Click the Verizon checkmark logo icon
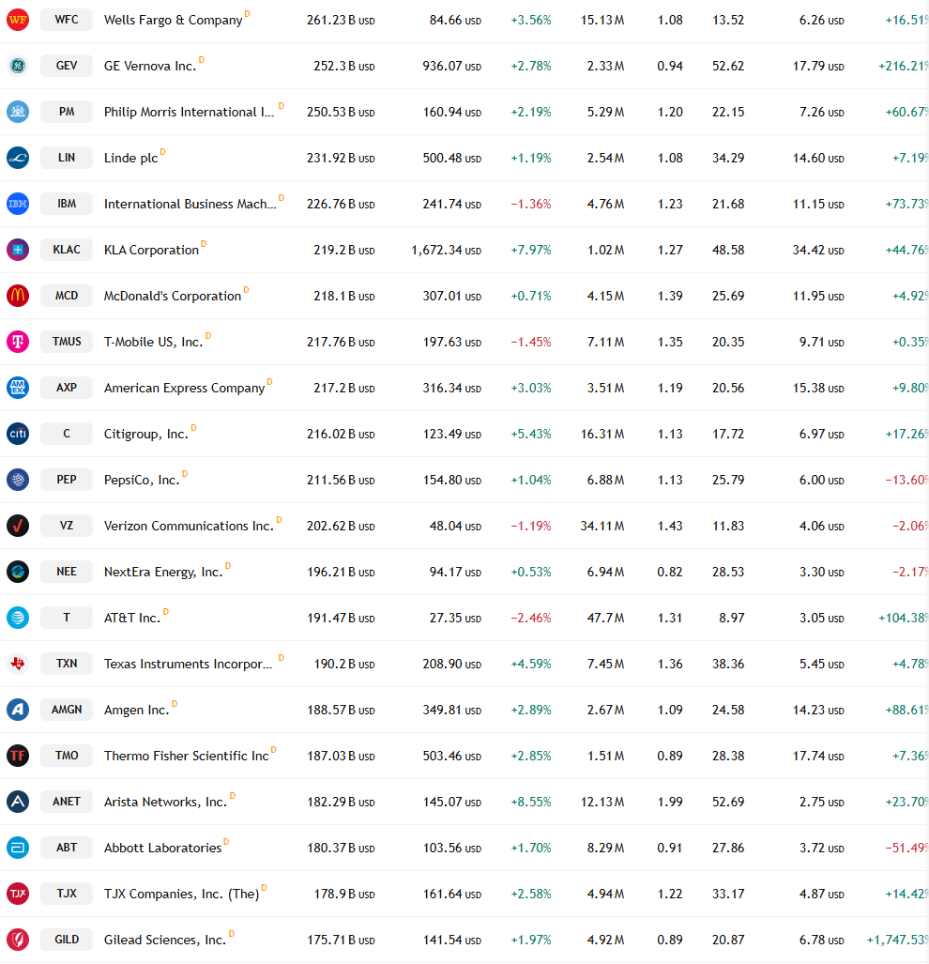 coord(18,526)
